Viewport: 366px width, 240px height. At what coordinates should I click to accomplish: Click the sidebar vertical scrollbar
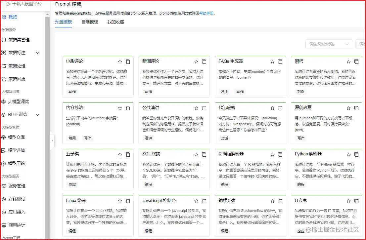coord(48,127)
